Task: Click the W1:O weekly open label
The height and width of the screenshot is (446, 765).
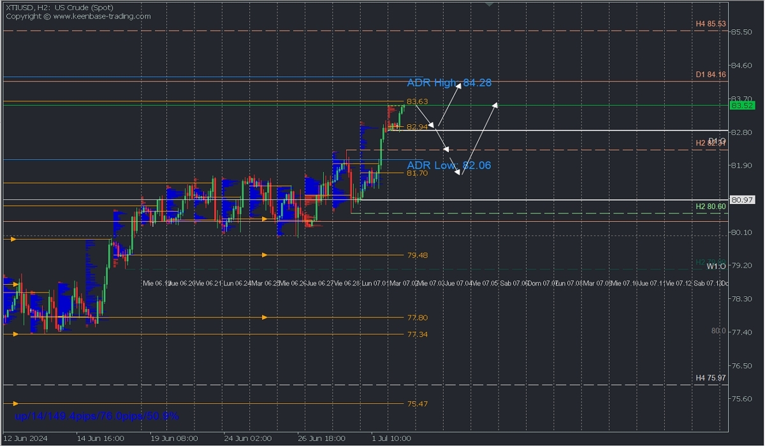Action: coord(717,268)
